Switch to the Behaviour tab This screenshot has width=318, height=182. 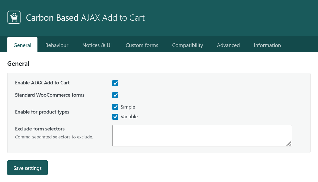point(57,45)
